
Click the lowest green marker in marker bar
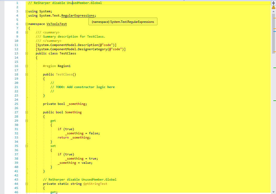coord(275,101)
